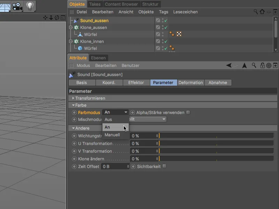Open the Abnahme tab button
Image resolution: width=279 pixels, height=209 pixels.
[218, 83]
